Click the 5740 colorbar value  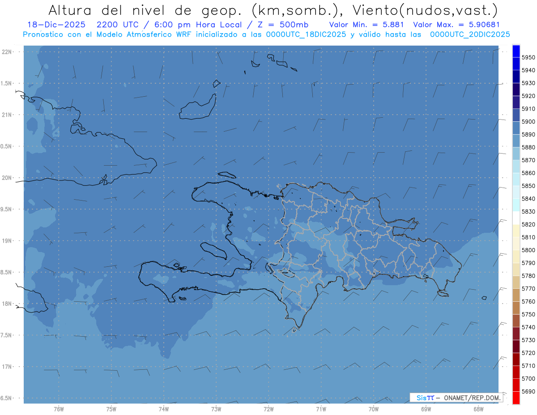tap(528, 327)
